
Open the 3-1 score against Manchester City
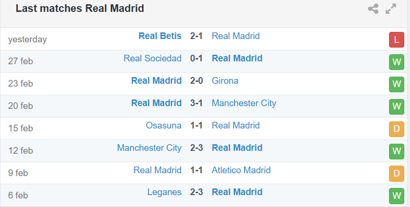(x=196, y=103)
